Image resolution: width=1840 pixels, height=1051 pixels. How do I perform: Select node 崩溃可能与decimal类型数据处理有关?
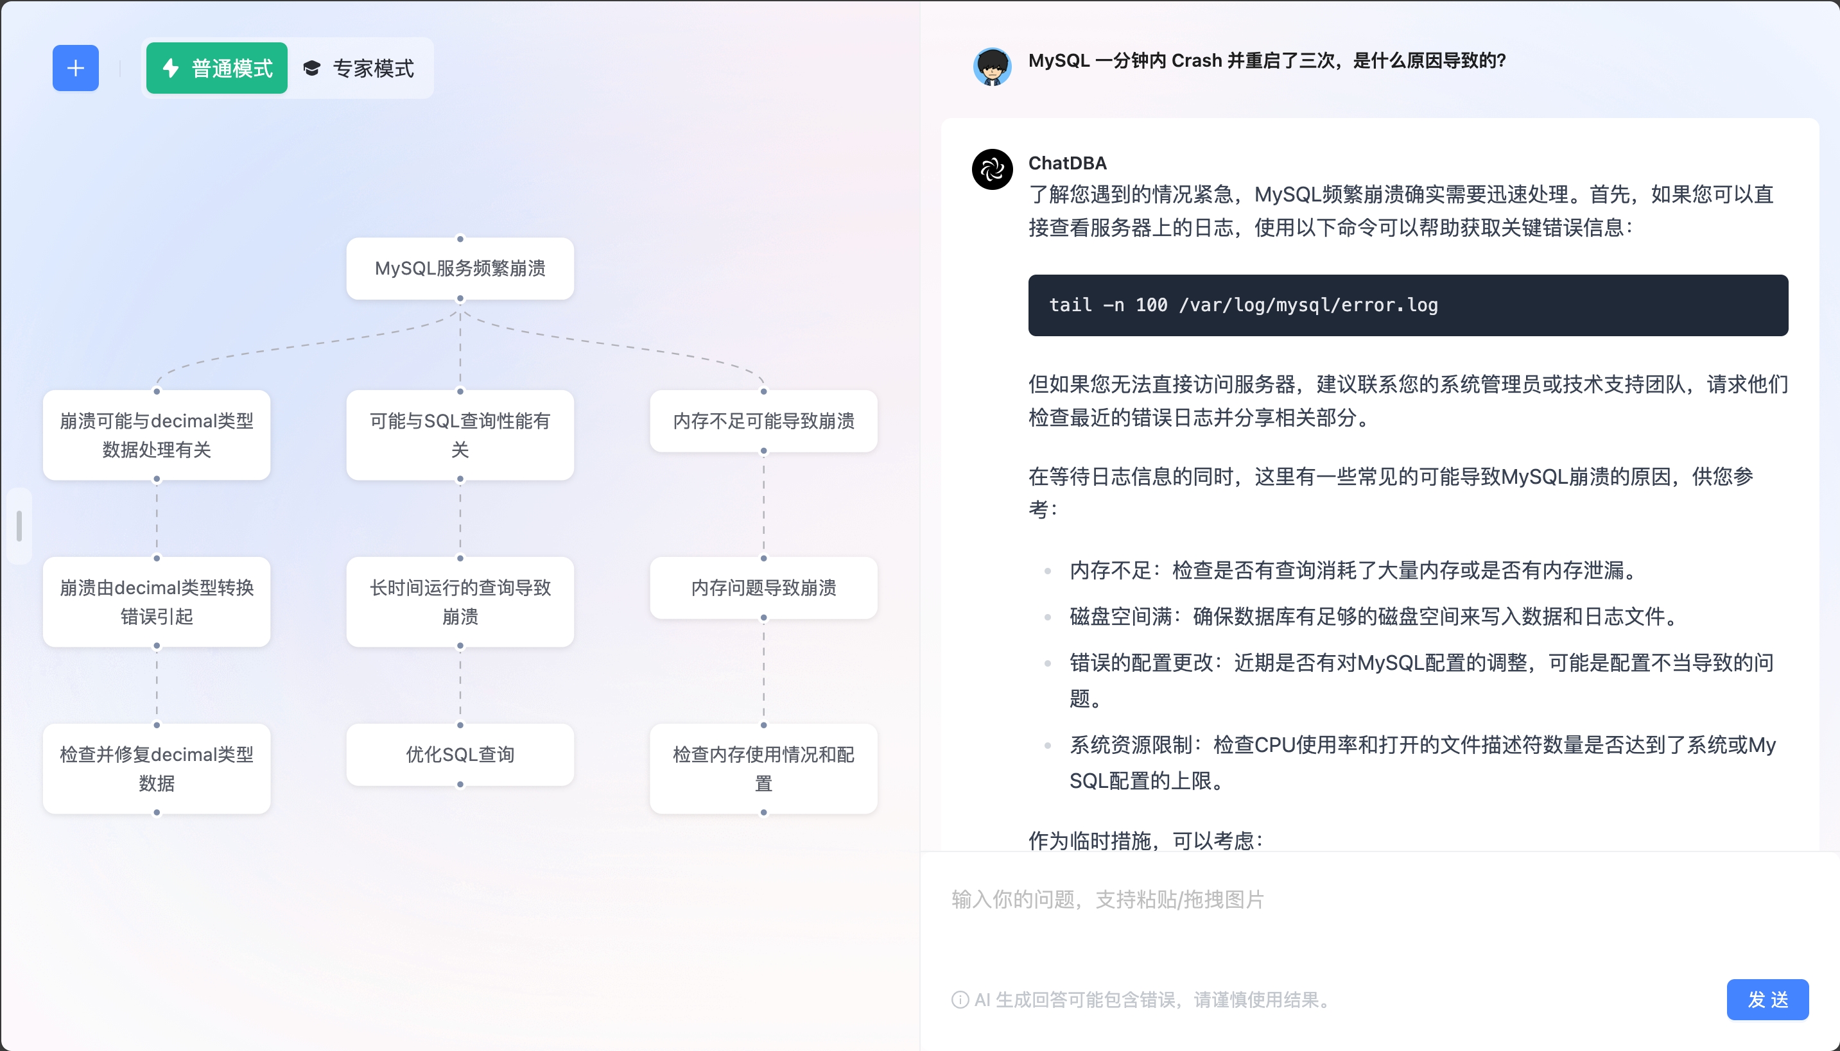coord(157,435)
